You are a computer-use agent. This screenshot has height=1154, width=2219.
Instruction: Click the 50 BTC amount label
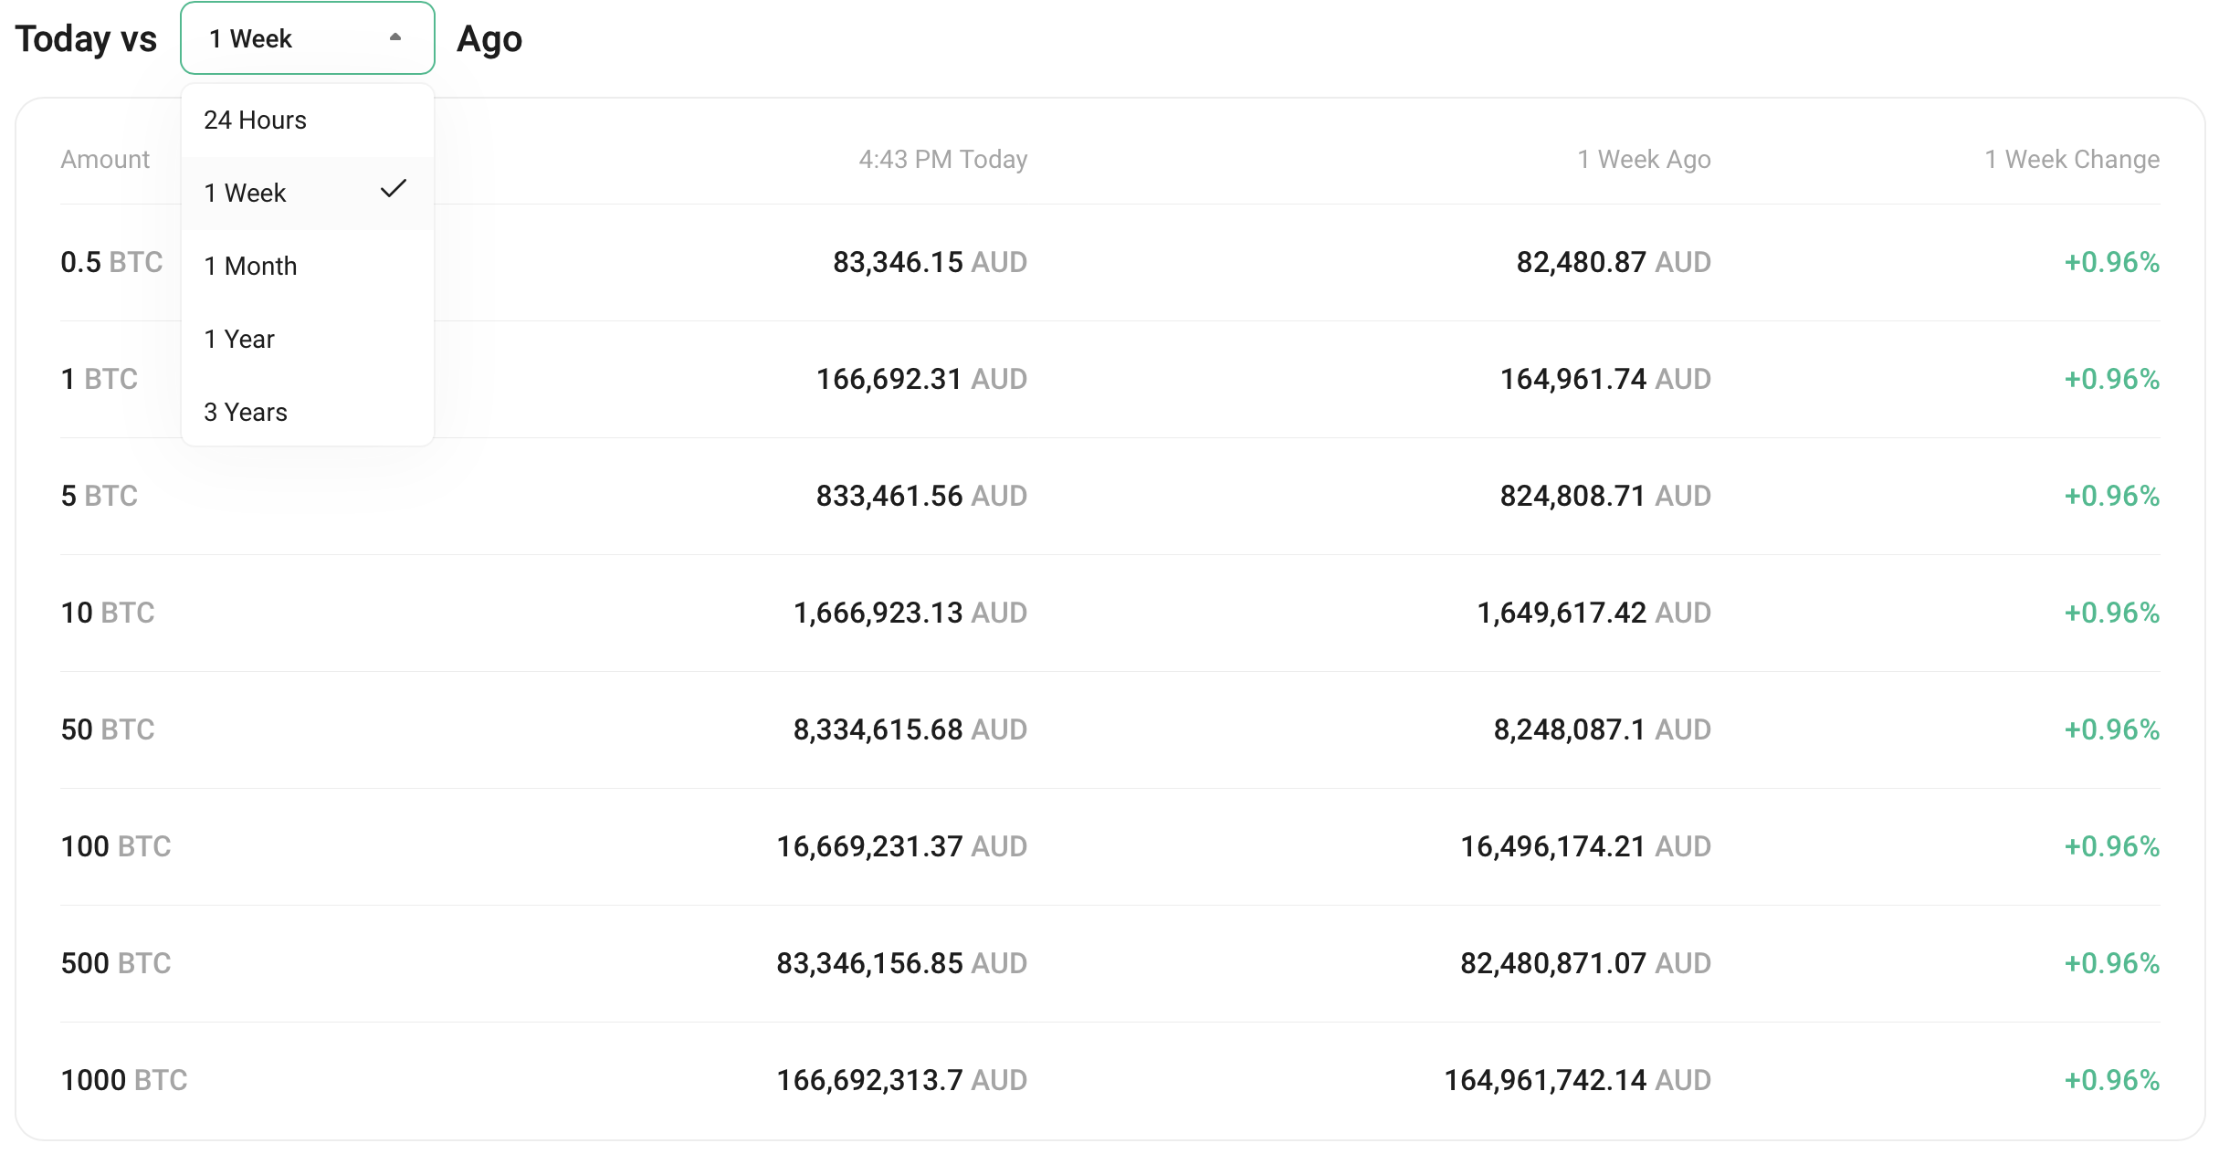108,729
